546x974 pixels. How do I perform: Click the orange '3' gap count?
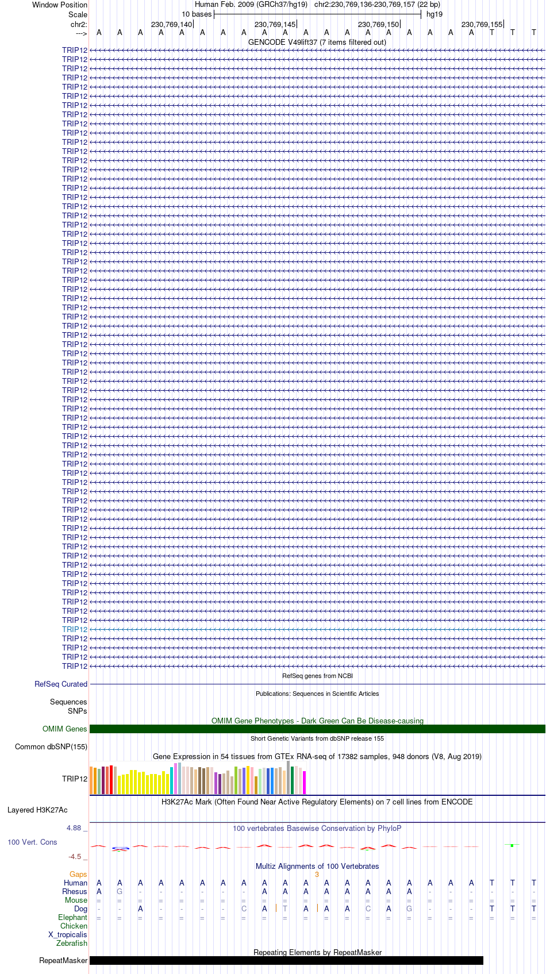317,874
